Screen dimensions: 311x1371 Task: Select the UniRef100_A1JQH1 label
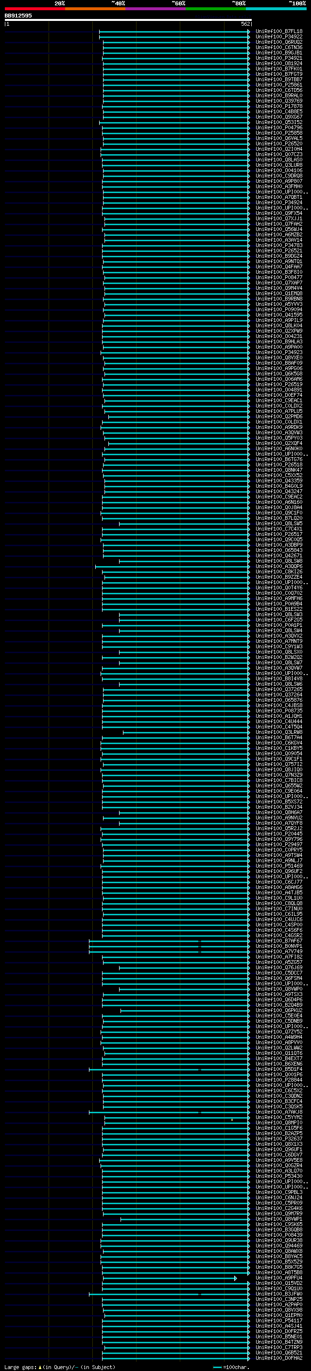(x=279, y=716)
